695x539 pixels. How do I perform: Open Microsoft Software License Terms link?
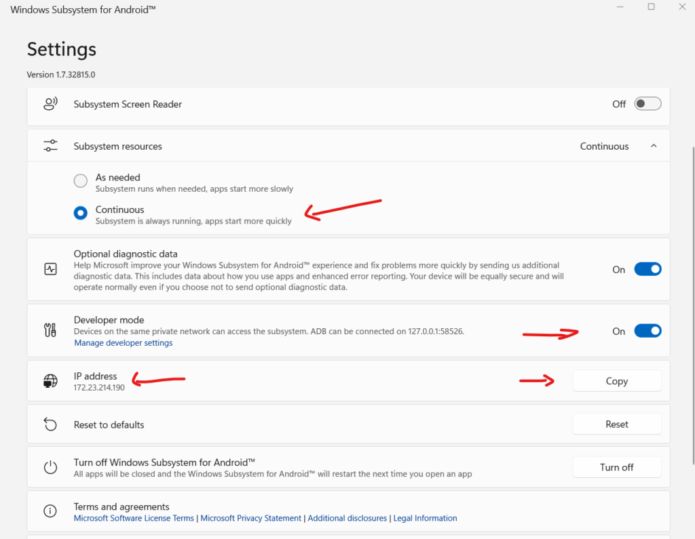point(134,518)
